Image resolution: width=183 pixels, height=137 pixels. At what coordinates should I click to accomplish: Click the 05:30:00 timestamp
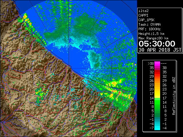(x=157, y=44)
